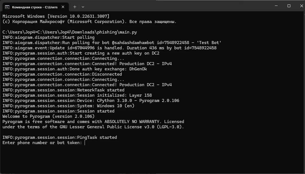Open a new terminal tab with plus icon

pos(75,7)
